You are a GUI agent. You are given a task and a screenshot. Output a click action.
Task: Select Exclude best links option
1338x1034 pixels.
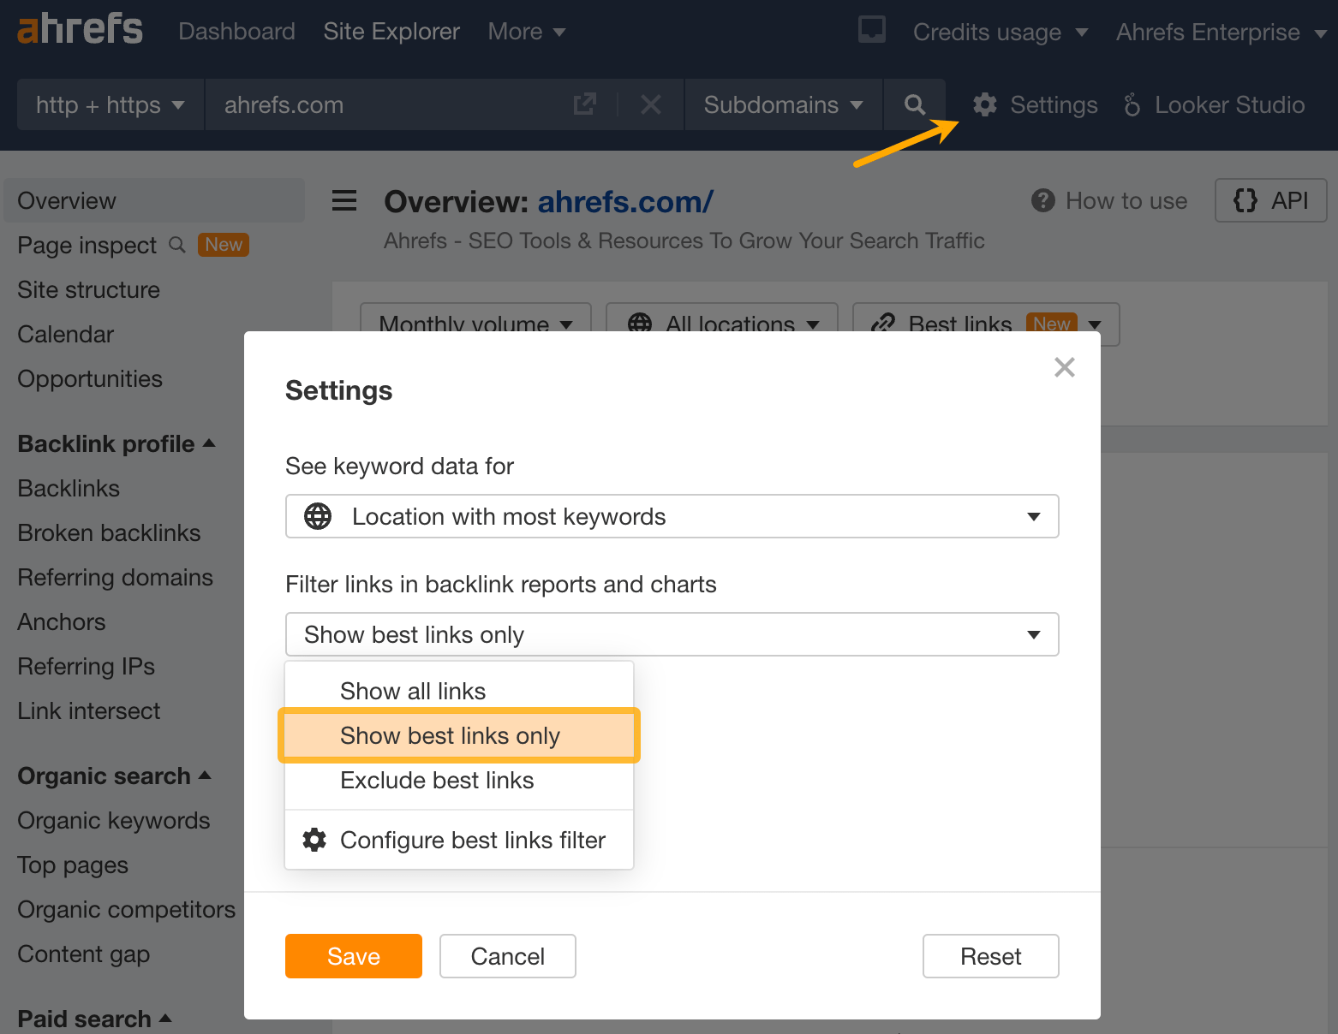[437, 780]
